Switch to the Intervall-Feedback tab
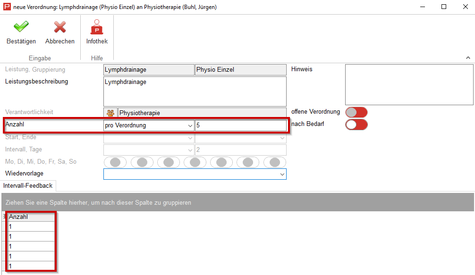475x275 pixels. click(x=28, y=186)
